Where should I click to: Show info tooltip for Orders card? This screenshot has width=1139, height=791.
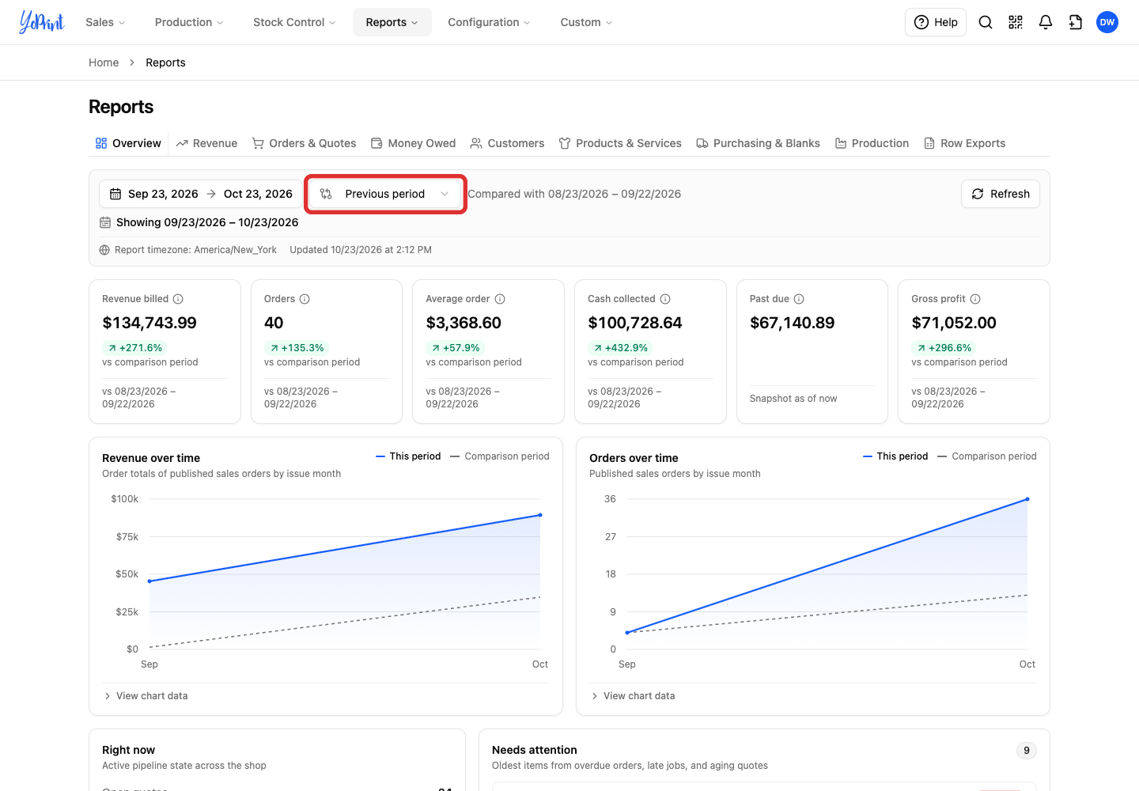click(x=305, y=299)
